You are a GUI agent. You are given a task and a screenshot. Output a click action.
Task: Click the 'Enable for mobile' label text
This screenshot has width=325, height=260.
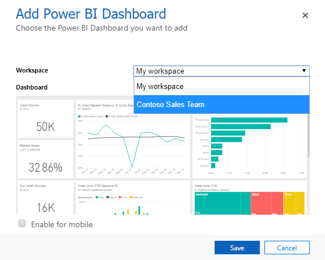pyautogui.click(x=62, y=224)
